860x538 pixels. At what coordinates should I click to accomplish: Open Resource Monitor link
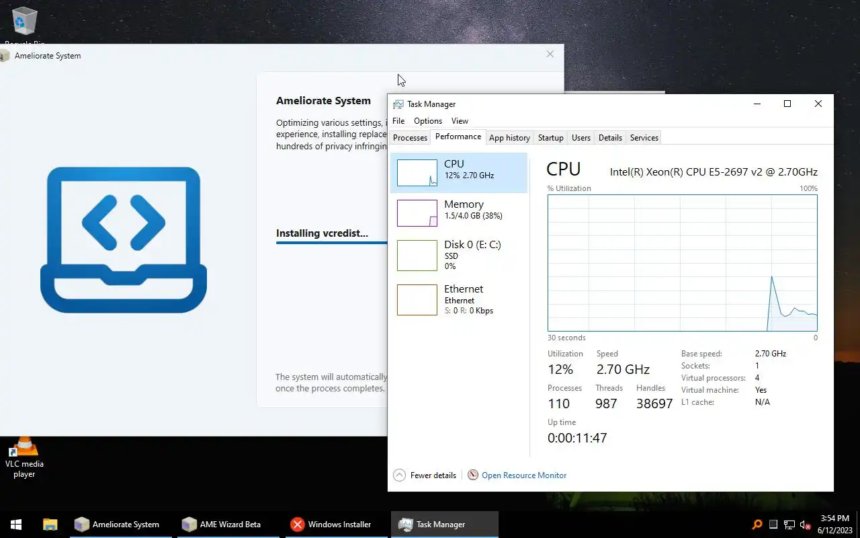point(524,475)
